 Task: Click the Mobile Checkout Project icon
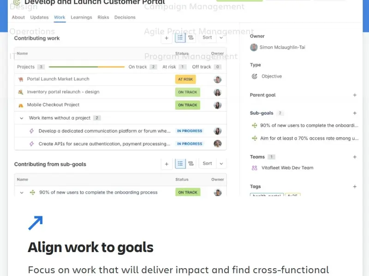tap(21, 105)
